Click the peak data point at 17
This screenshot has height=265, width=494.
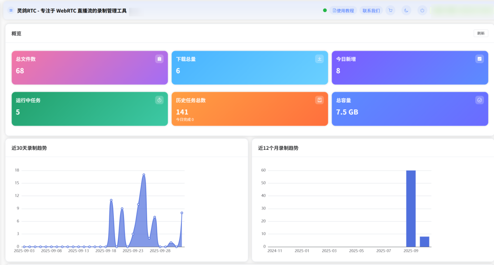click(144, 174)
